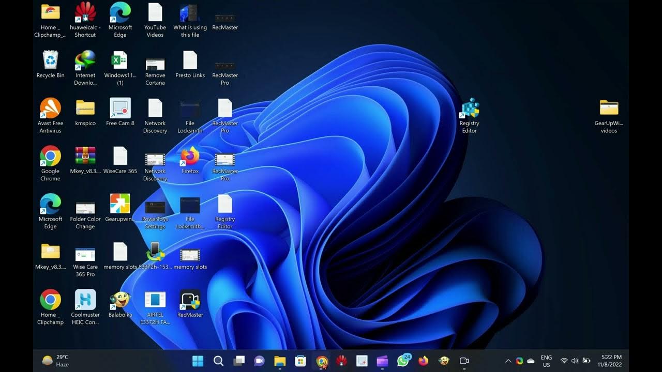
Task: Show hidden system tray icons
Action: point(508,361)
